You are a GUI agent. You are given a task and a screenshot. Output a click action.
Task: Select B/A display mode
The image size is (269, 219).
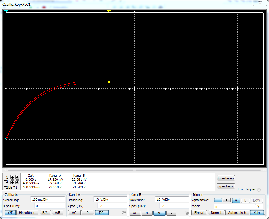pos(45,213)
